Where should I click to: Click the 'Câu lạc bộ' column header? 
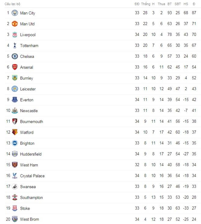[x=12, y=4]
